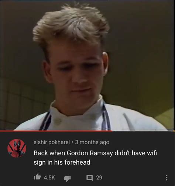Click the 'sign in his forehead' text line

(62, 162)
